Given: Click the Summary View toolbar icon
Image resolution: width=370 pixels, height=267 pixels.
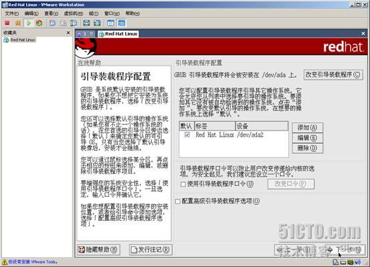Looking at the screenshot, I should click(x=110, y=23).
